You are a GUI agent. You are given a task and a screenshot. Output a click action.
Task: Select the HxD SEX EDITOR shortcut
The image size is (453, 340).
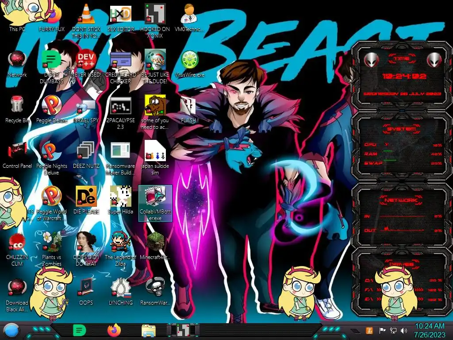tap(121, 17)
